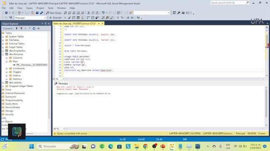Click the Copy icon in the toolbar
Screen dimensions: 270x151
point(93,13)
